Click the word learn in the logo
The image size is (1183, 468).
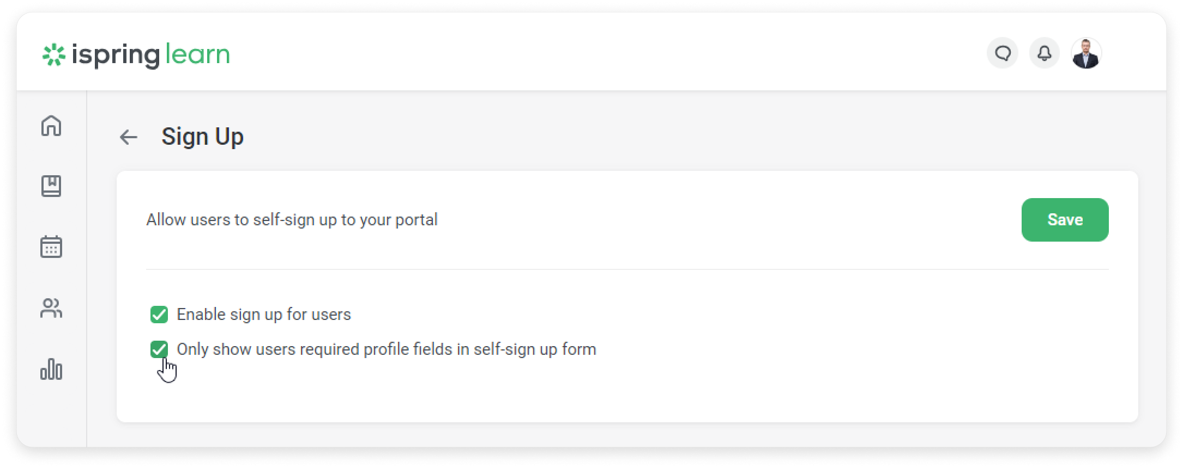[197, 54]
